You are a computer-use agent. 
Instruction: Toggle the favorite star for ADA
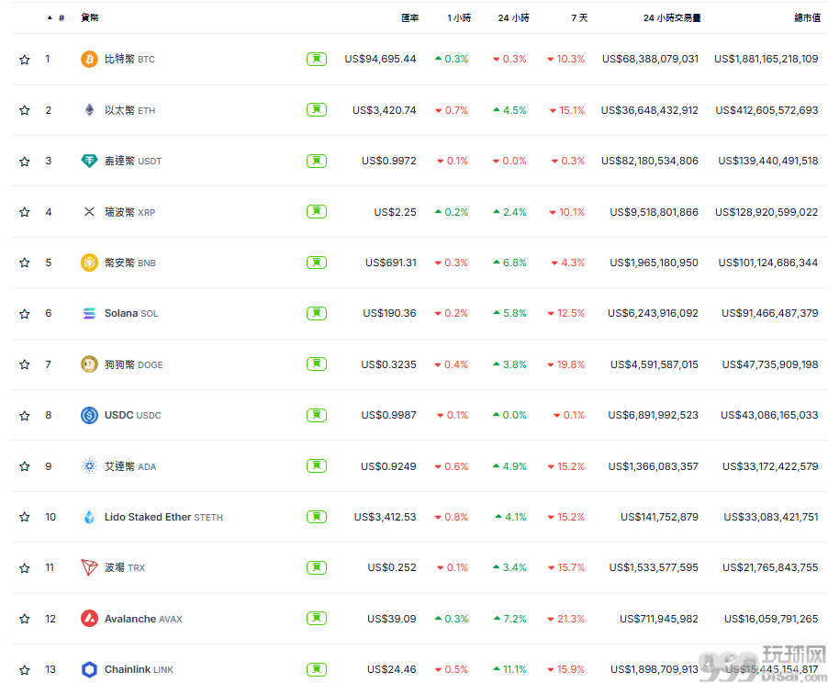tap(24, 466)
